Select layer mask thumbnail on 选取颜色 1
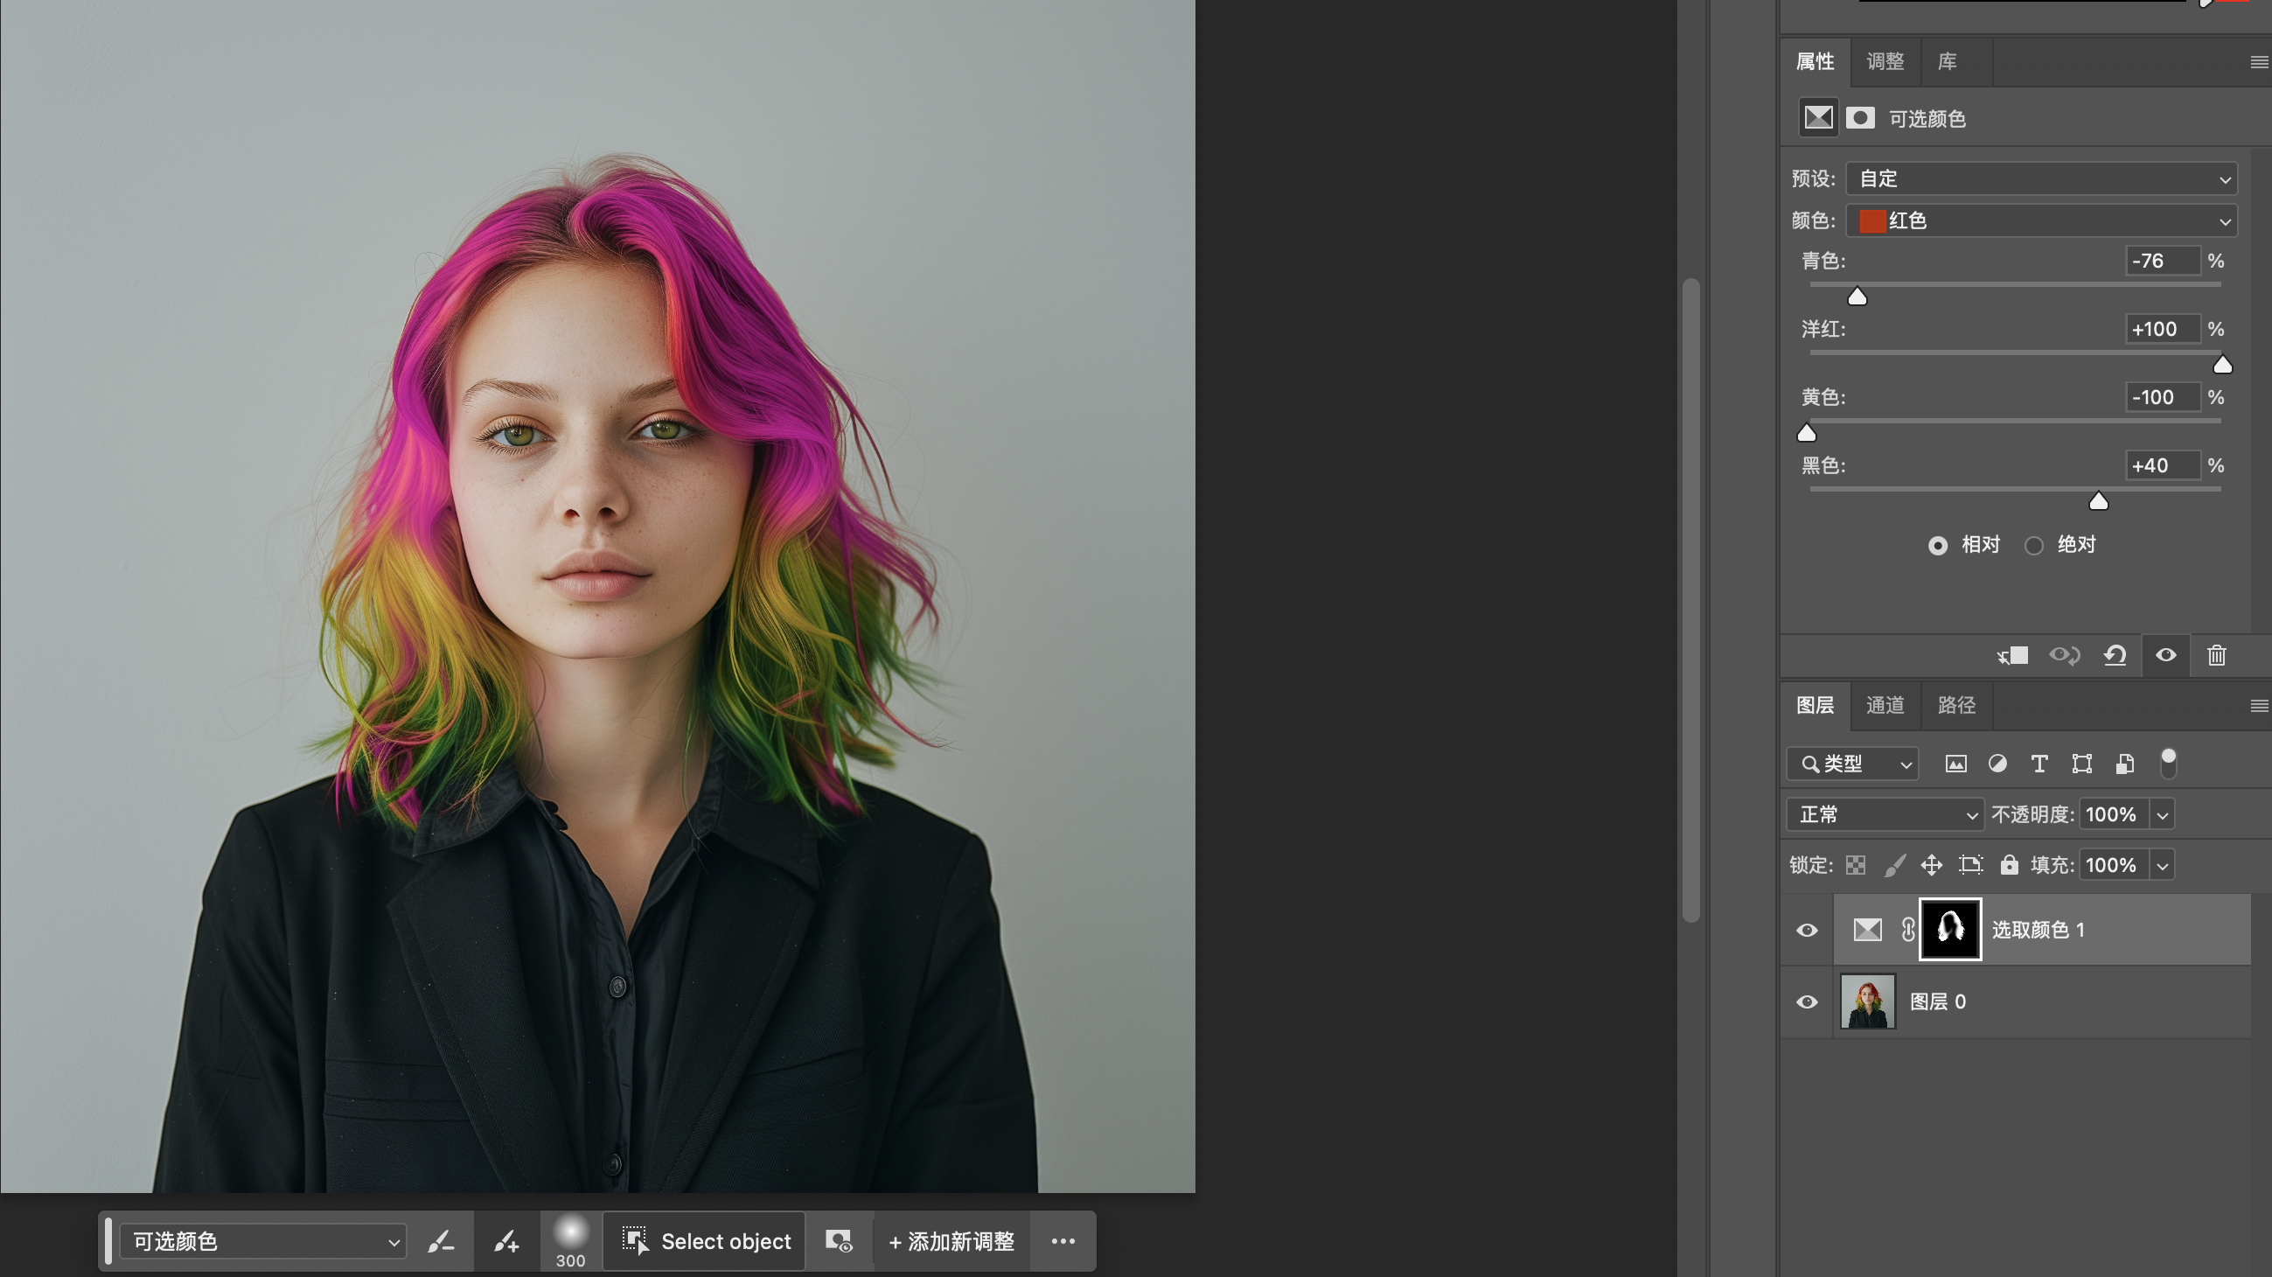The width and height of the screenshot is (2272, 1277). point(1950,930)
